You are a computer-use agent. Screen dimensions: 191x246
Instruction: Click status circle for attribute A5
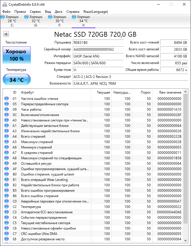7,142
